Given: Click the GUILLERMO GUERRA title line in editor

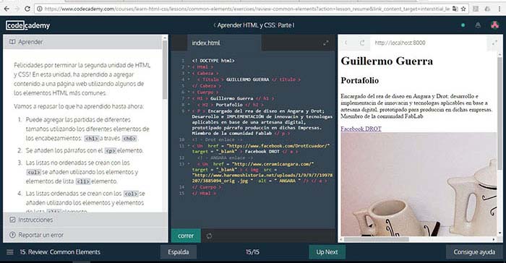Looking at the screenshot, I should point(249,79).
